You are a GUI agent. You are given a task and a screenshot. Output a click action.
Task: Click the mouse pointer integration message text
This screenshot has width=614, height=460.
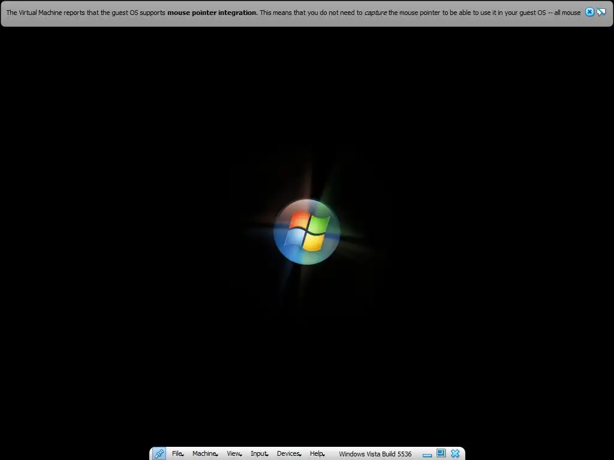pos(293,13)
